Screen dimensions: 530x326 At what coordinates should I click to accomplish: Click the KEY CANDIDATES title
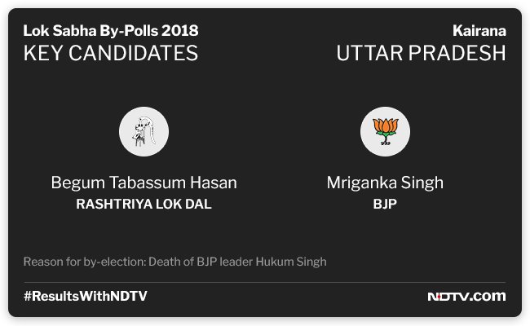pos(111,53)
